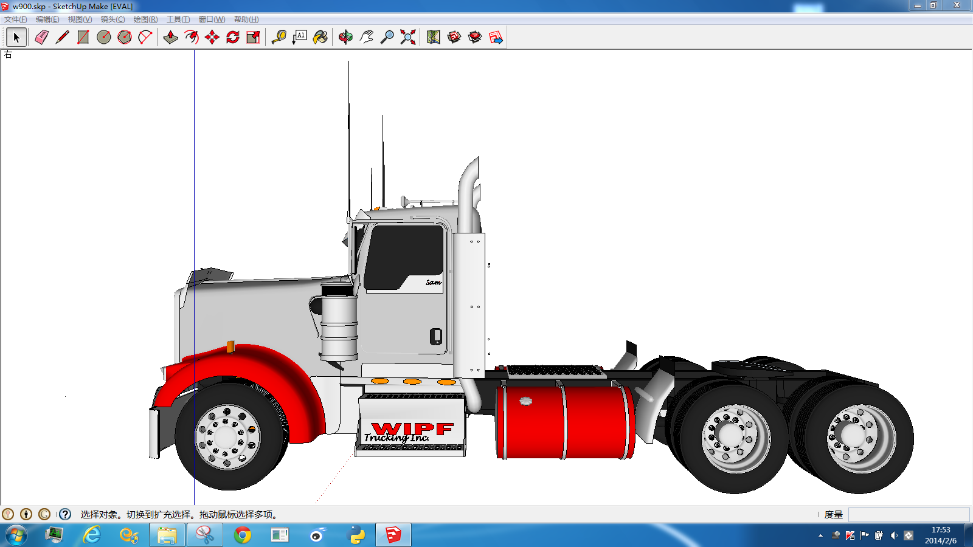This screenshot has height=547, width=973.
Task: Activate the Arc drawing tool
Action: 145,37
